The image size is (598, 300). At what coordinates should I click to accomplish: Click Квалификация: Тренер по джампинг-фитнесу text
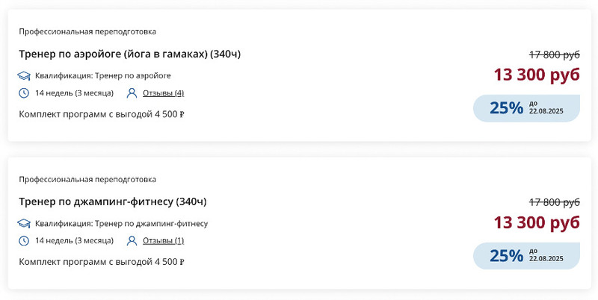pyautogui.click(x=121, y=224)
